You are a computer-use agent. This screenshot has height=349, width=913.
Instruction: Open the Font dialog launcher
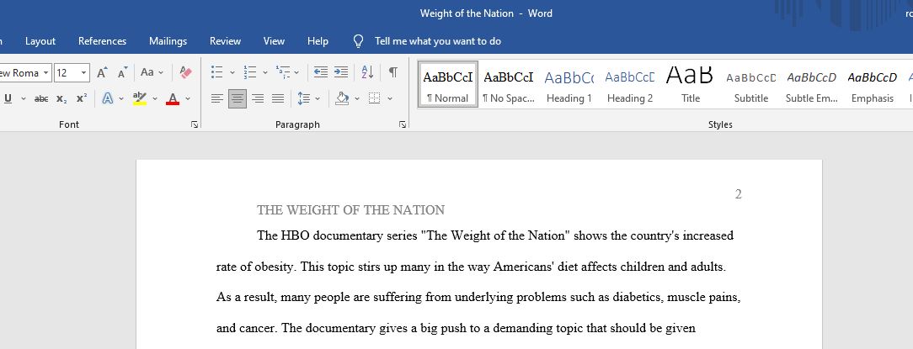pyautogui.click(x=195, y=124)
